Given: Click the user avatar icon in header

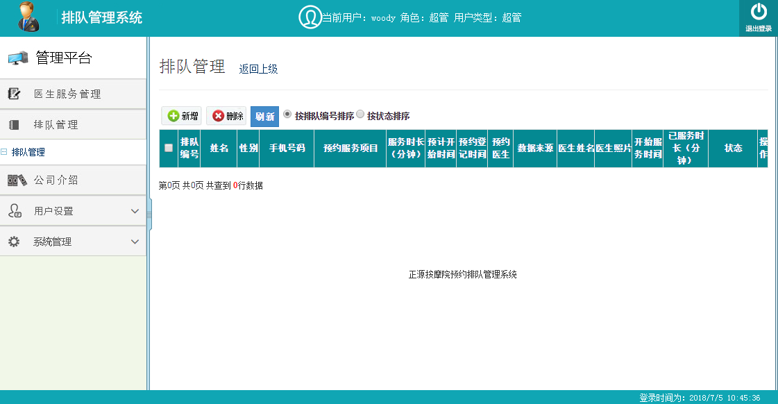Looking at the screenshot, I should (28, 17).
